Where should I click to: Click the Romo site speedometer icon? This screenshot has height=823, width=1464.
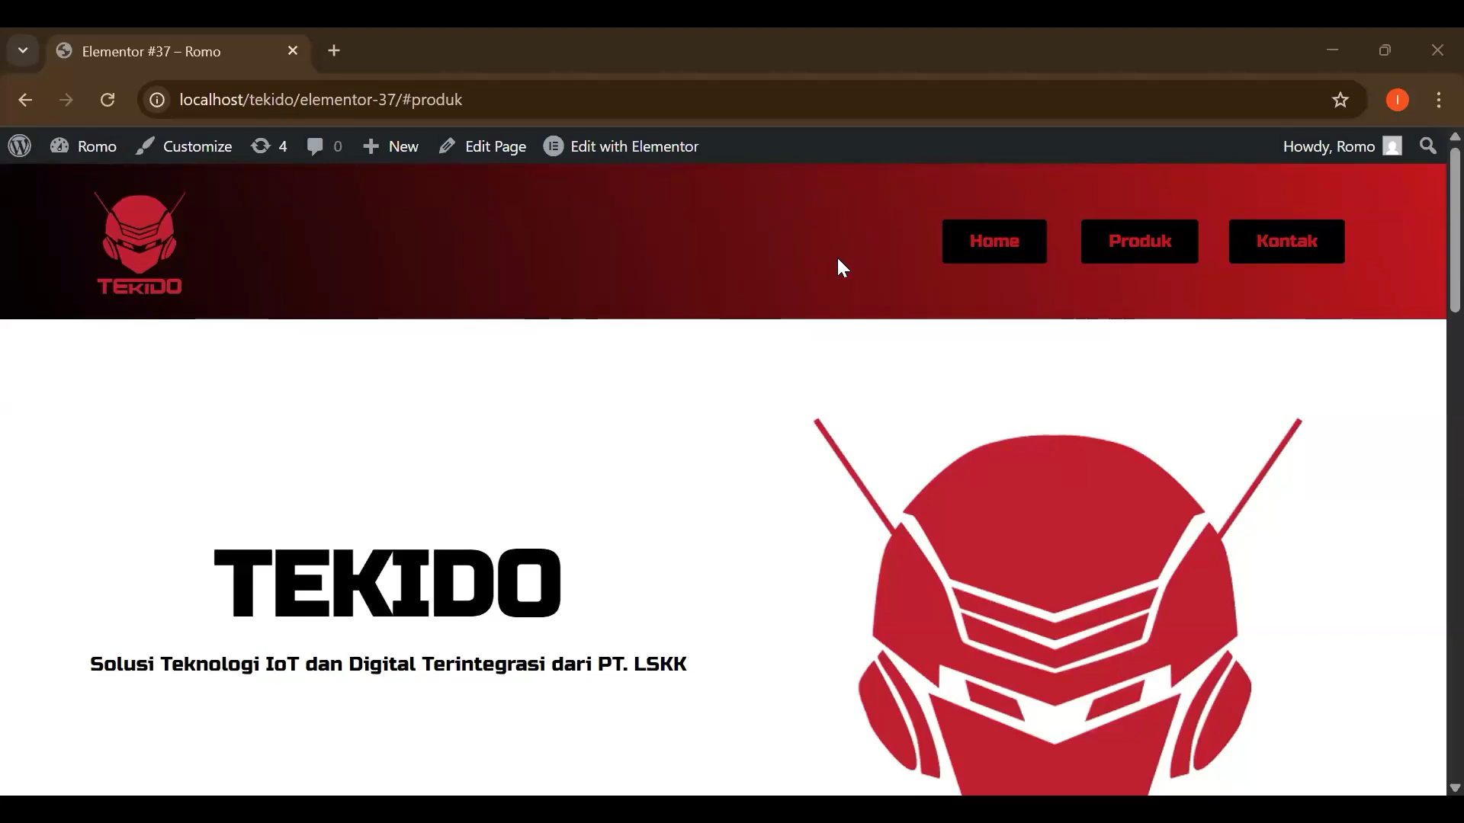(x=59, y=146)
